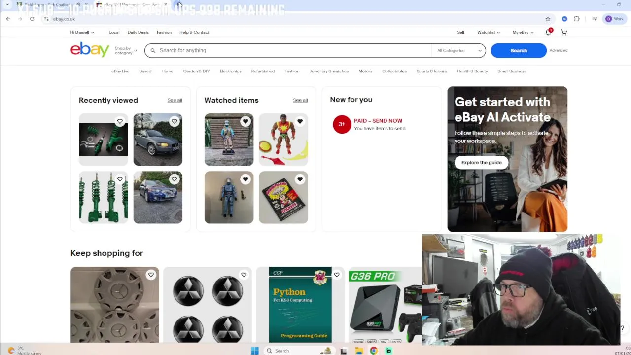
Task: Open browser extensions puzzle icon
Action: 577,19
